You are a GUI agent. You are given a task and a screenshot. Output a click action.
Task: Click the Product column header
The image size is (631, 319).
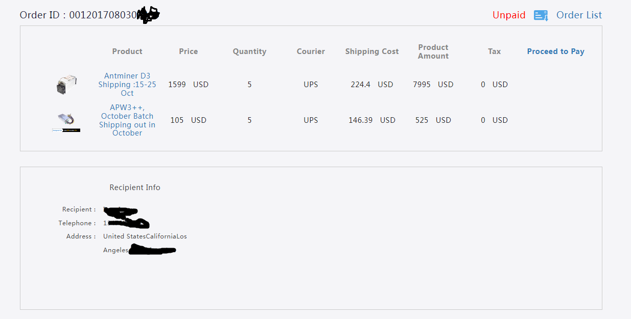(x=127, y=51)
